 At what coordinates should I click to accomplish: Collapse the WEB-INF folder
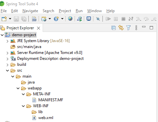[23, 106]
